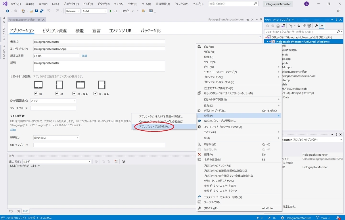Image resolution: width=345 pixels, height=220 pixels.
Task: Click the リモート コンピューター run button
Action: (x=122, y=11)
